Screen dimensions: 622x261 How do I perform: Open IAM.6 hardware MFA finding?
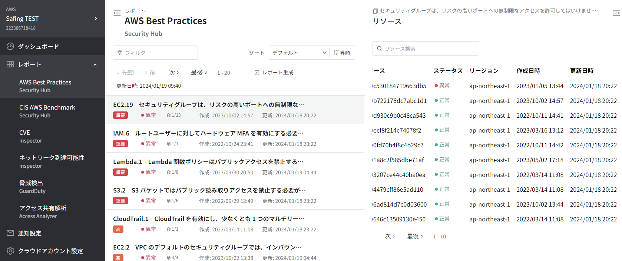pyautogui.click(x=235, y=138)
